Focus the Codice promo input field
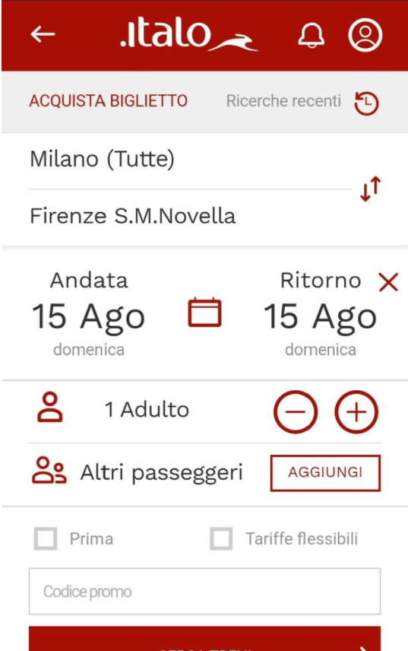408x651 pixels. 204,591
